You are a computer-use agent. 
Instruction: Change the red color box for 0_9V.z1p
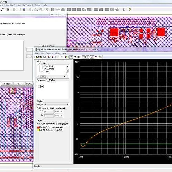(39, 127)
